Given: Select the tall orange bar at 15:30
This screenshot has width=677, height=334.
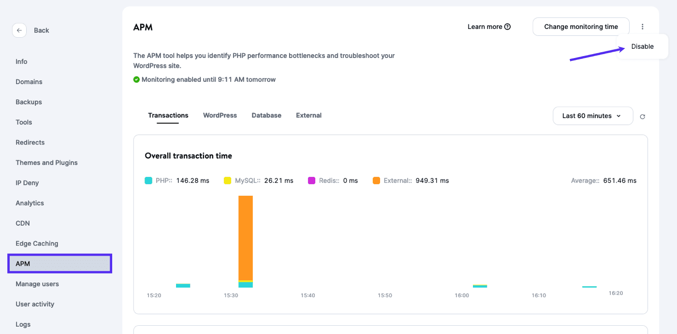Looking at the screenshot, I should coord(246,237).
